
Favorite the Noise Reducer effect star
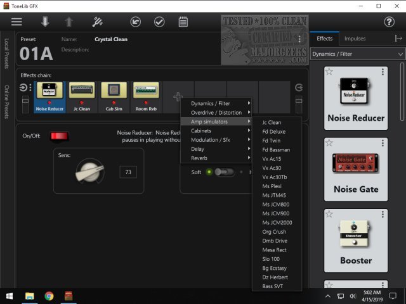(329, 72)
